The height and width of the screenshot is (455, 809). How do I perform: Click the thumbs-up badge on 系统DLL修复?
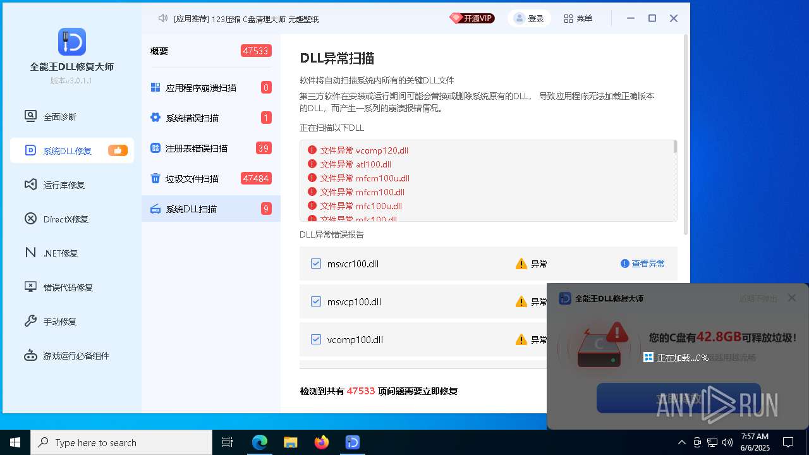click(118, 150)
